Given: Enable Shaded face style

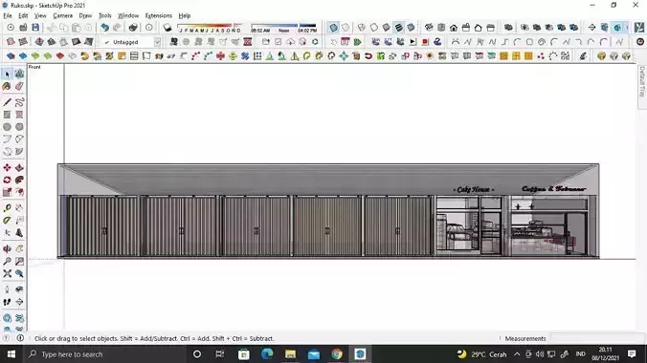Looking at the screenshot, I should click(387, 28).
